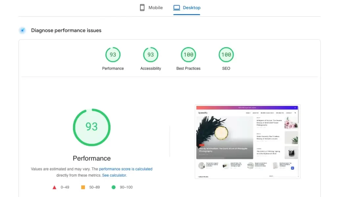The height and width of the screenshot is (197, 337).
Task: Switch to the Mobile tab
Action: 151,8
